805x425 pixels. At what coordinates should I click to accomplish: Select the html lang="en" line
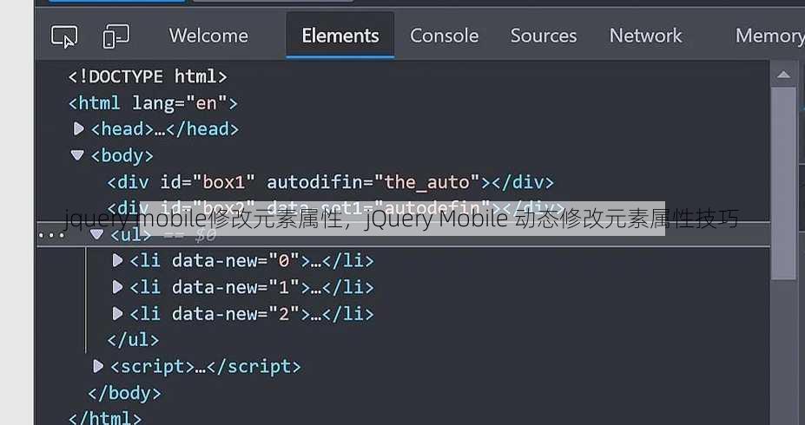click(153, 103)
